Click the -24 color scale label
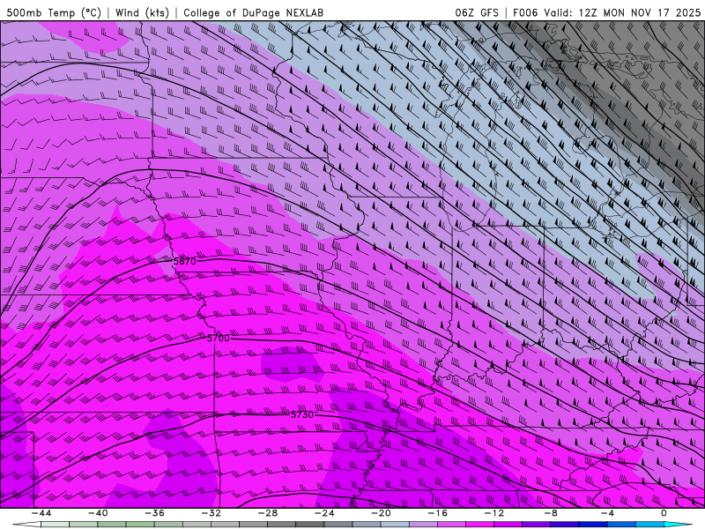 click(324, 513)
